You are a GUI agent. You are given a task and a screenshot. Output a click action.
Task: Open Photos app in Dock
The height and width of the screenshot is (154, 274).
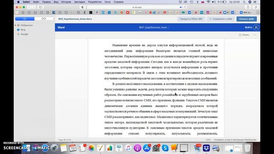click(91, 148)
